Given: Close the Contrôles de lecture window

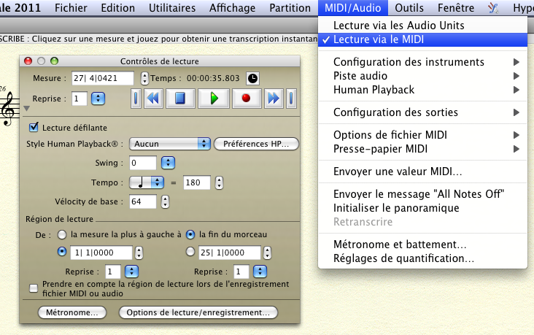Looking at the screenshot, I should coord(28,61).
